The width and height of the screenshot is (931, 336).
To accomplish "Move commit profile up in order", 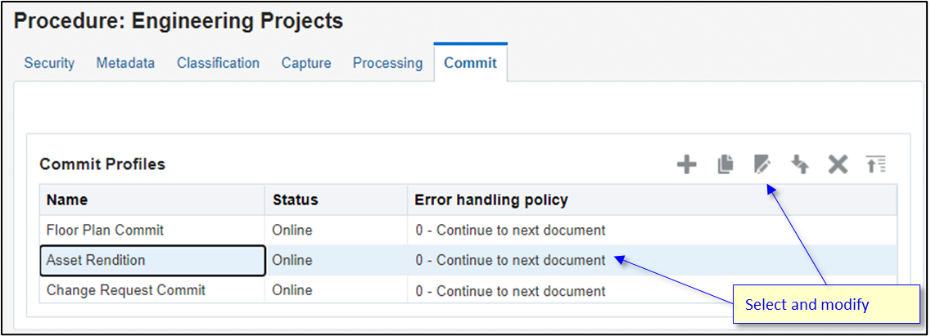I will (x=876, y=165).
